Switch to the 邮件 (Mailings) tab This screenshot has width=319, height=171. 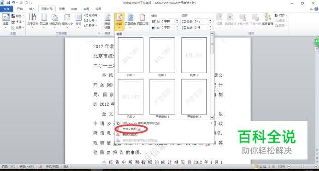[x=74, y=9]
